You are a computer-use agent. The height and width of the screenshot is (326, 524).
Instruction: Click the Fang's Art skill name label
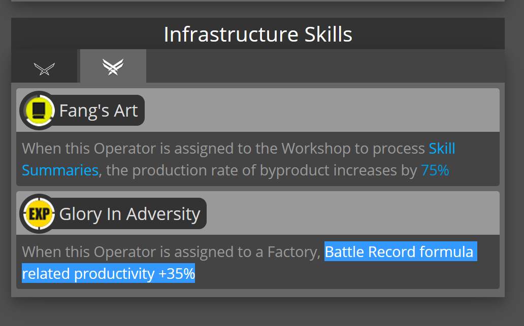(x=99, y=111)
